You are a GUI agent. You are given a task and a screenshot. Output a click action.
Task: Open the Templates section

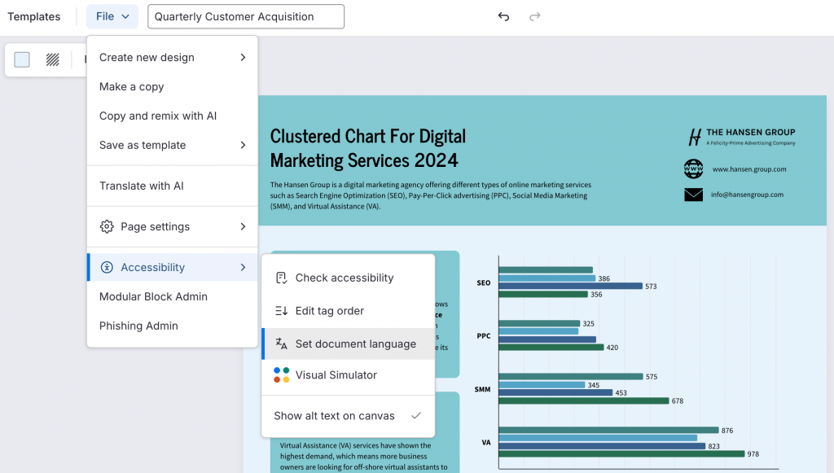(x=34, y=16)
